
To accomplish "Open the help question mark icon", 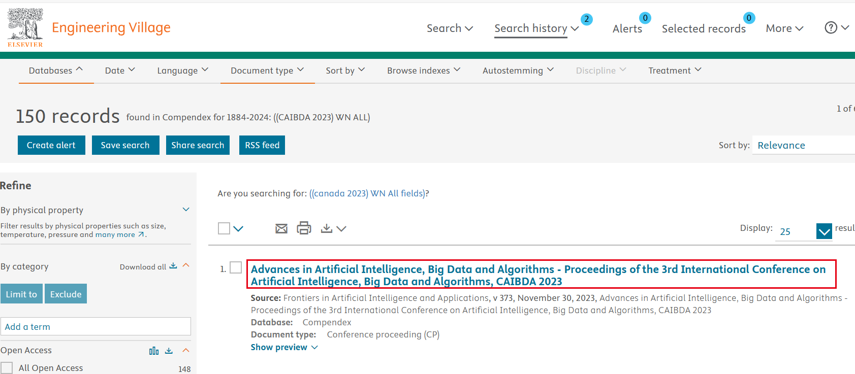I will point(831,27).
